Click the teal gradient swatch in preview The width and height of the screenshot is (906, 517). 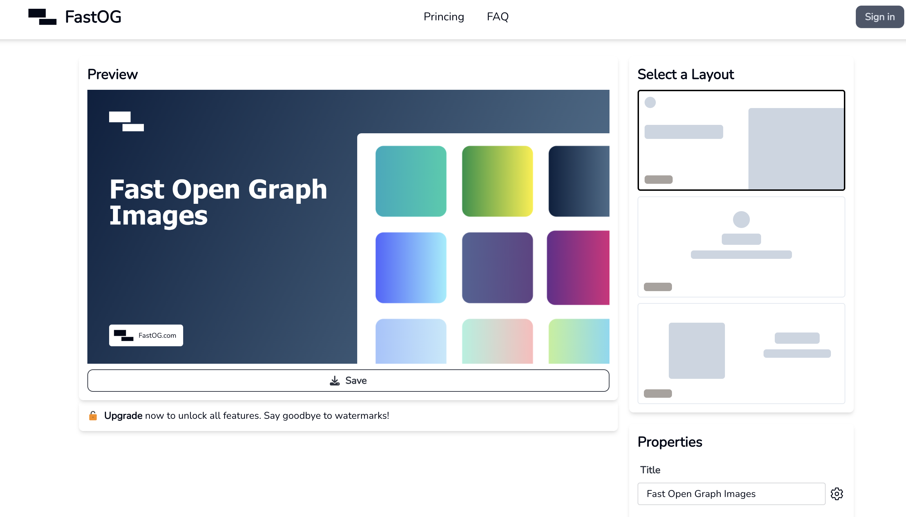click(x=411, y=181)
